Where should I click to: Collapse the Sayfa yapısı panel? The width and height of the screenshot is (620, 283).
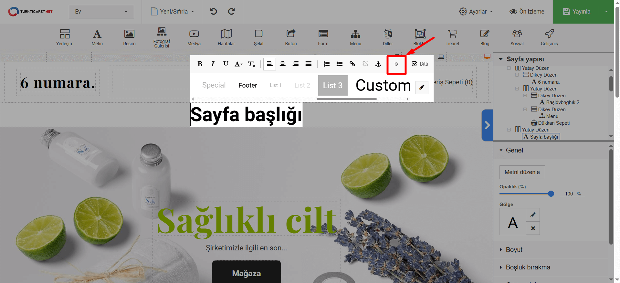(500, 59)
